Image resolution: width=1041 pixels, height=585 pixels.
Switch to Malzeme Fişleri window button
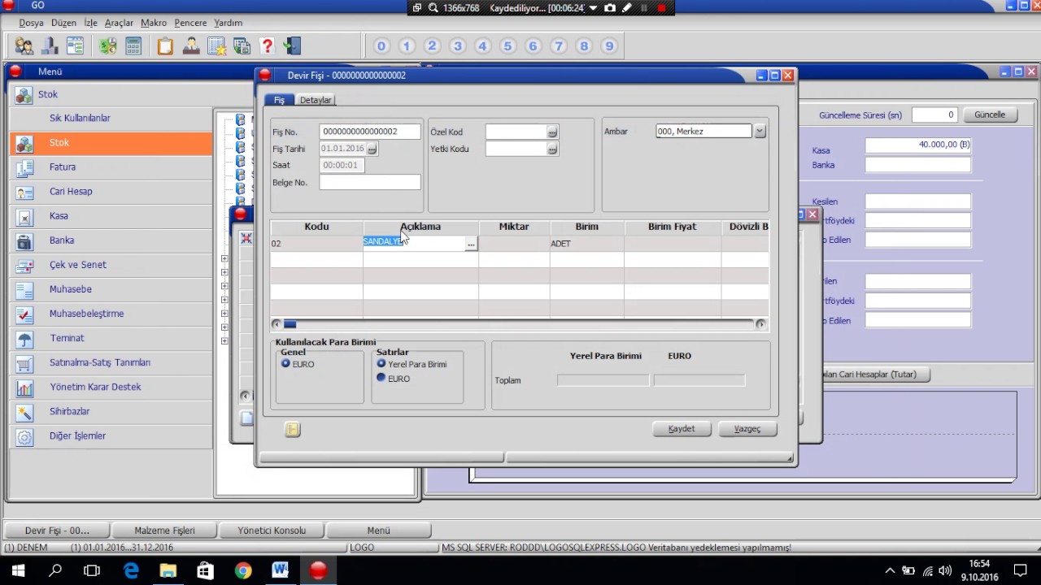(x=165, y=531)
